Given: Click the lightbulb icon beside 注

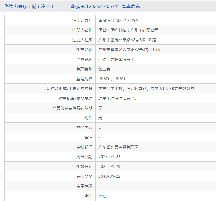Looking at the screenshot, I should click(86, 196).
